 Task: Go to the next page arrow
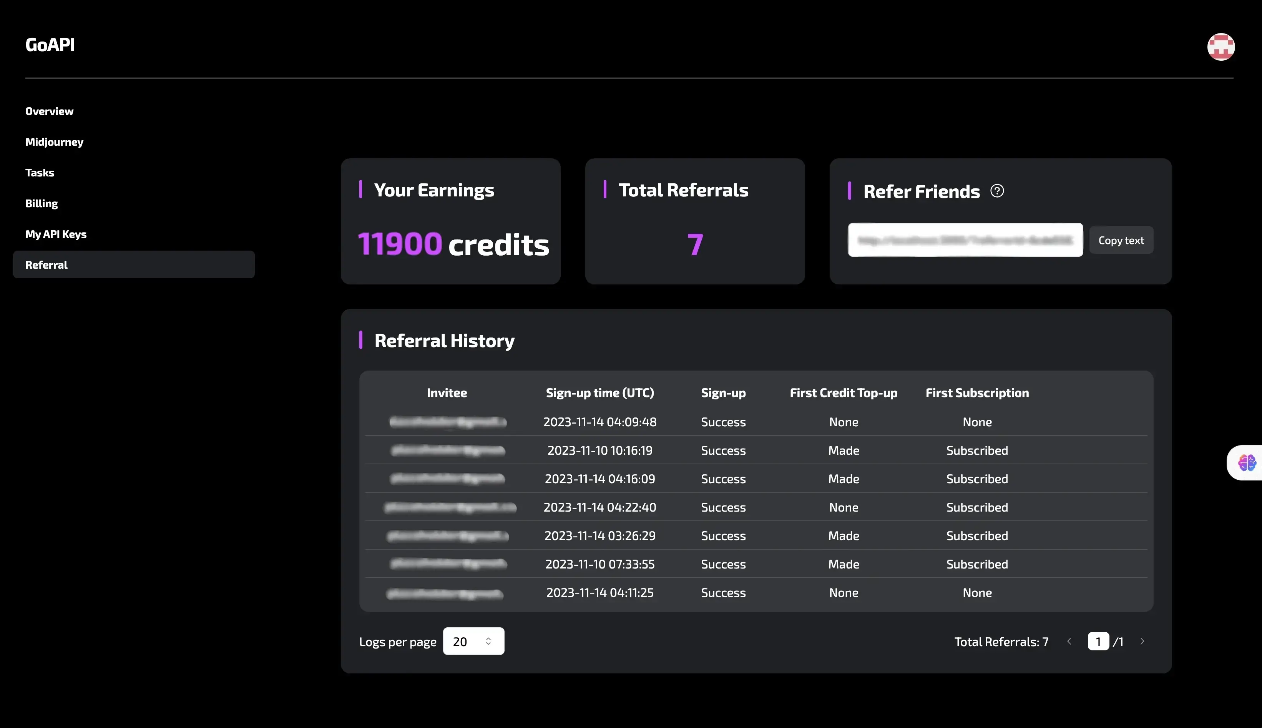coord(1142,642)
